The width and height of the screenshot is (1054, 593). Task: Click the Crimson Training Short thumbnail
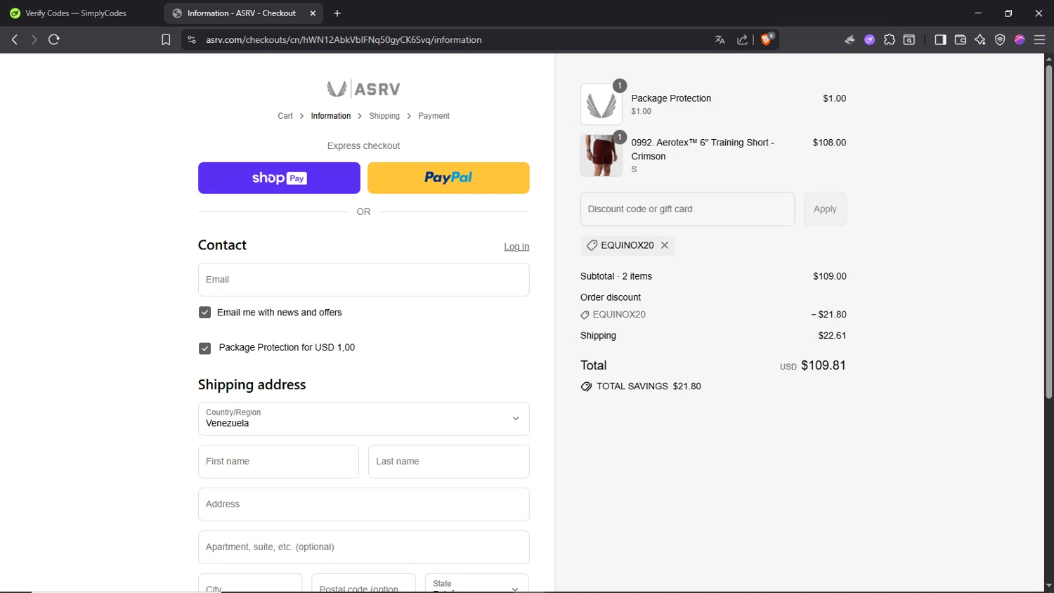601,155
